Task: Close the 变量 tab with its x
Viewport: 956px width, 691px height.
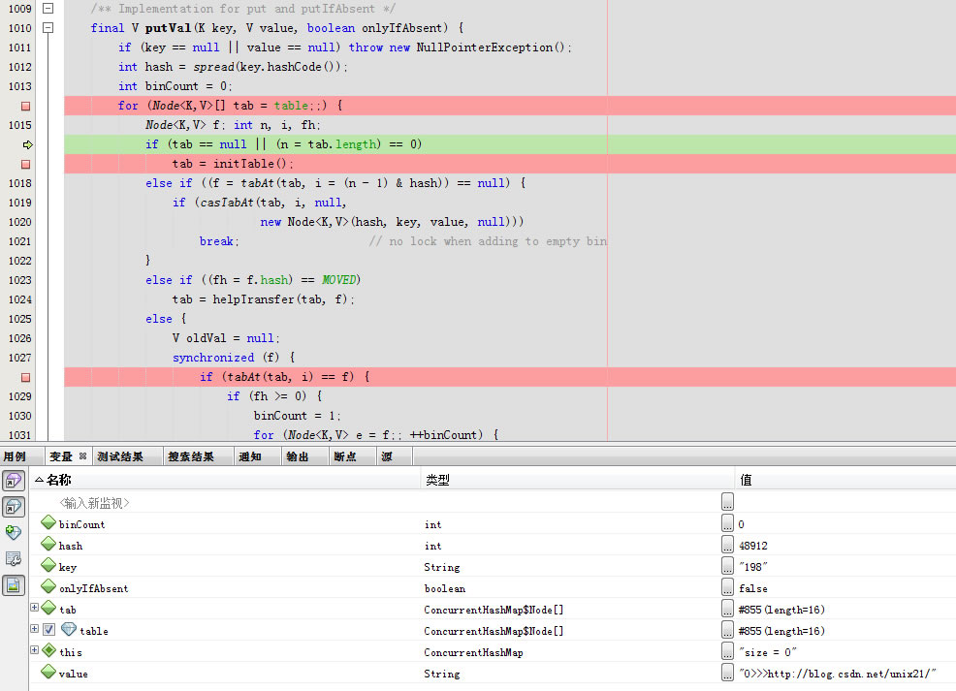Action: click(83, 455)
